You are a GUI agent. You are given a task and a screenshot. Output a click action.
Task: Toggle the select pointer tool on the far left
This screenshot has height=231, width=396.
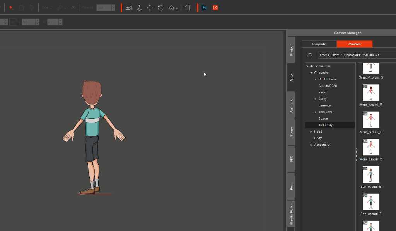tap(10, 7)
